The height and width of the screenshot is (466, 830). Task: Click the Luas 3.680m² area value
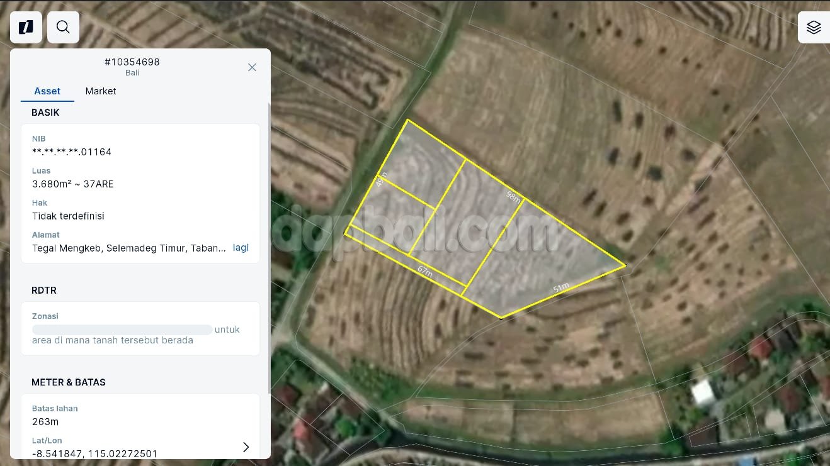73,184
